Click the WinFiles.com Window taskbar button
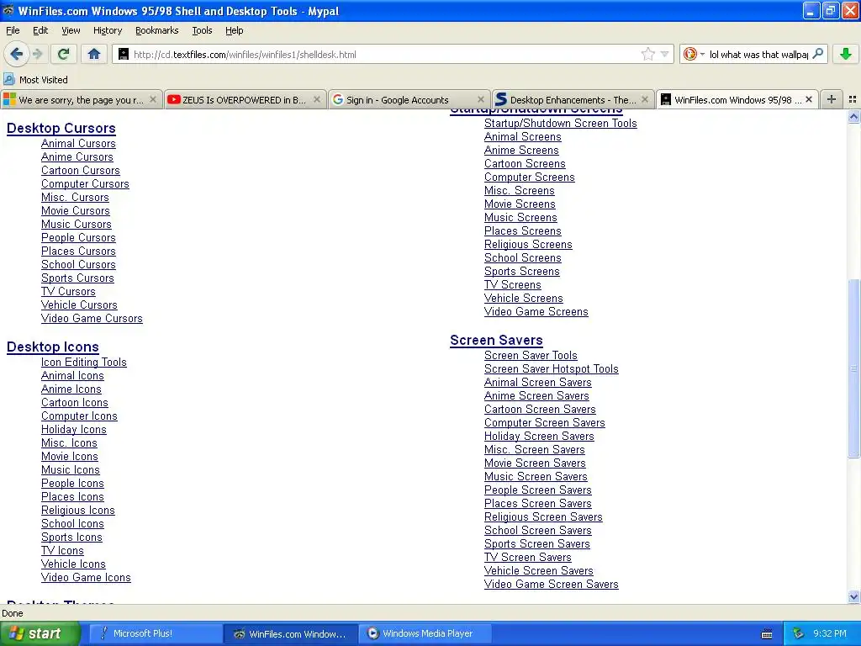861x646 pixels. click(x=291, y=633)
